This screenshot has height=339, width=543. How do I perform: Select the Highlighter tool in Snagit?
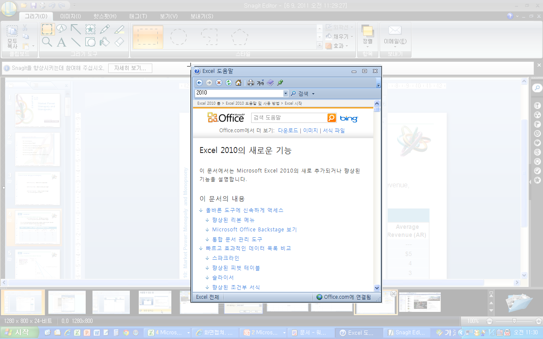point(119,29)
